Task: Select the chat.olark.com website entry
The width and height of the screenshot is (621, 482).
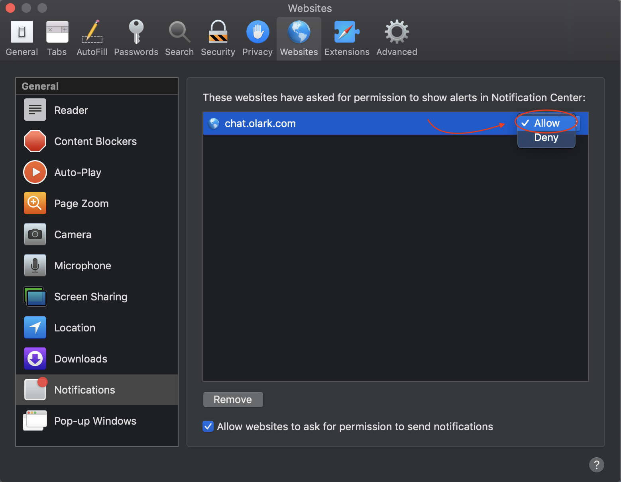Action: click(x=260, y=123)
